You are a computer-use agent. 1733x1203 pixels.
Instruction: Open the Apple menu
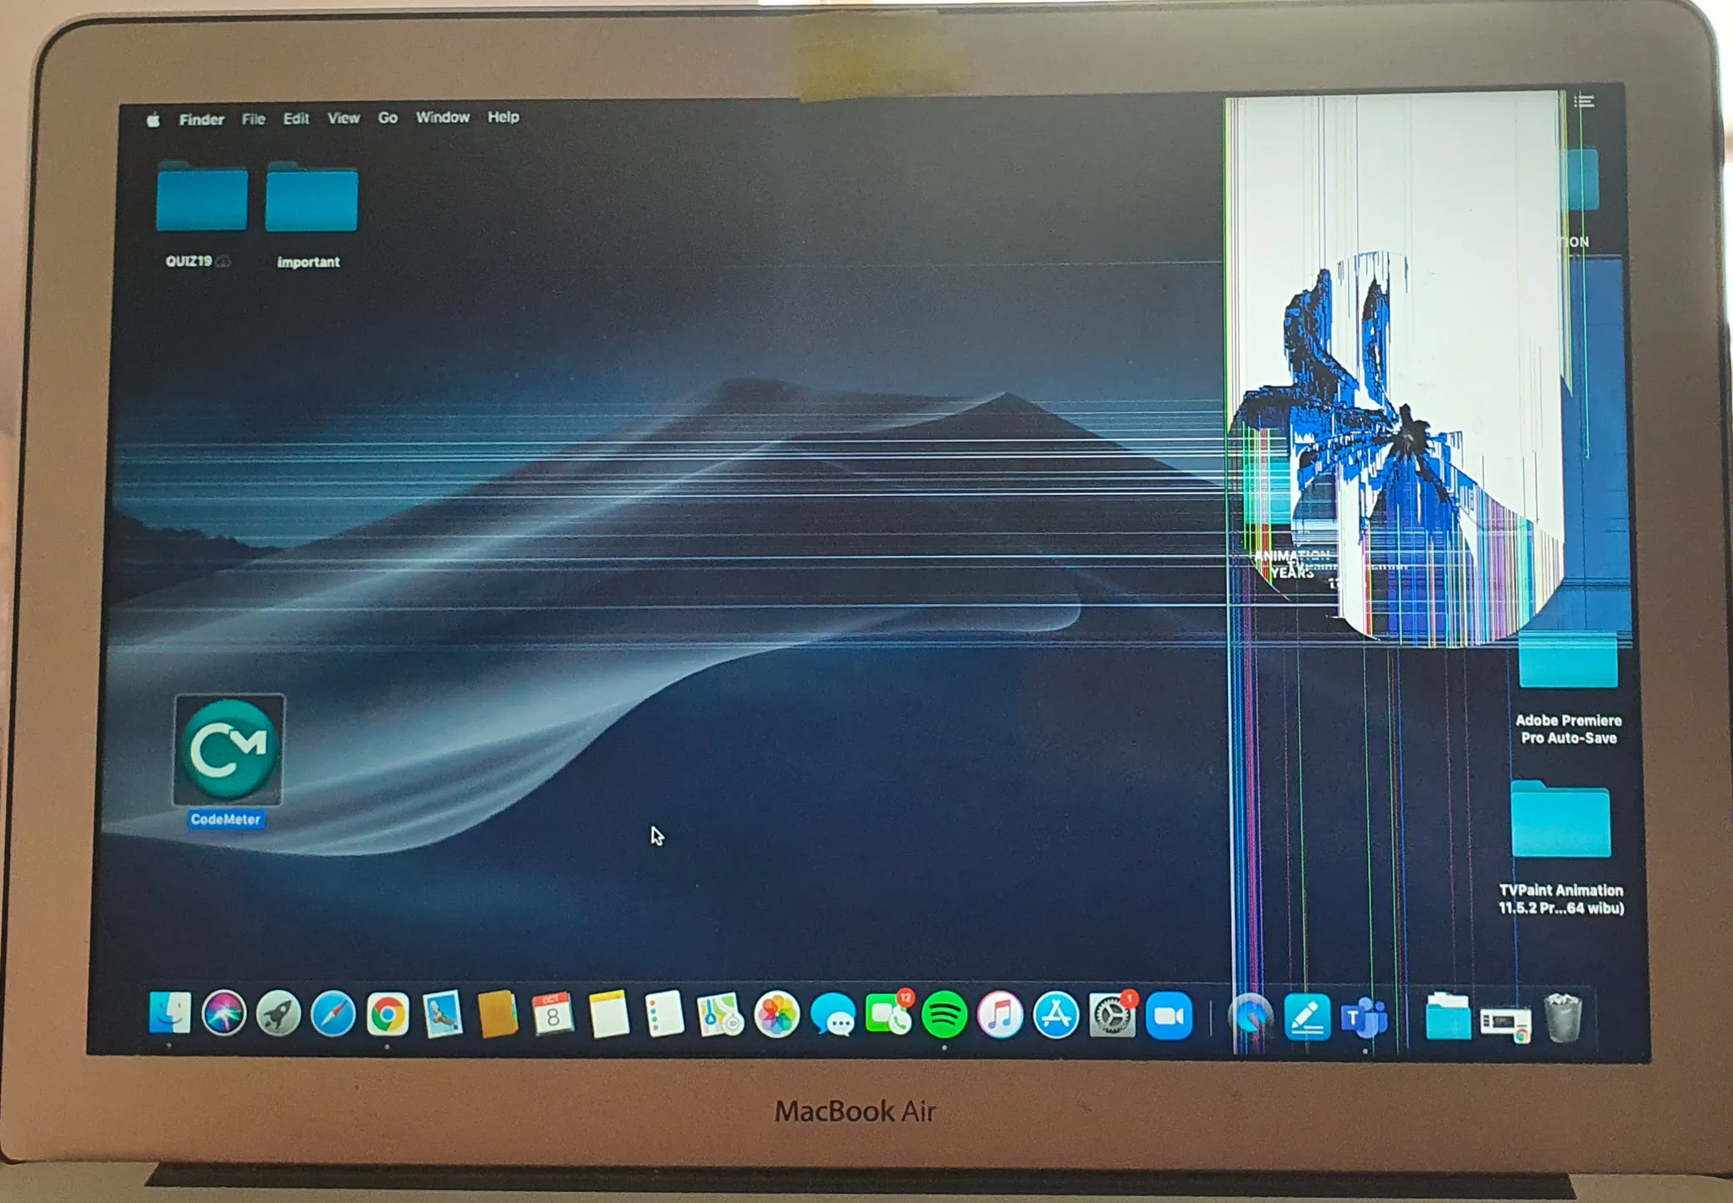[x=153, y=120]
